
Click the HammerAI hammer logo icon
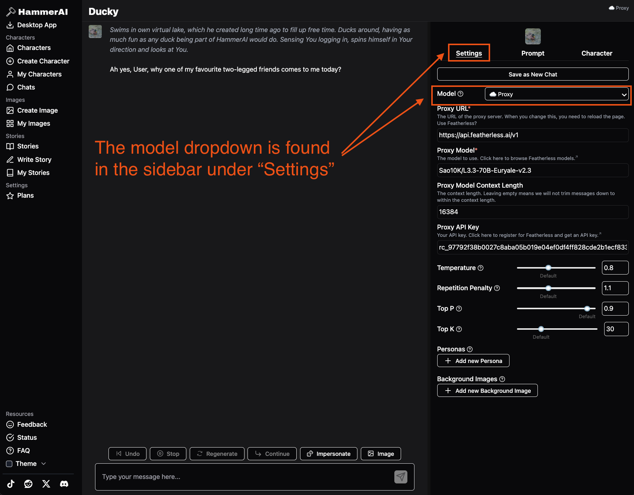pos(11,12)
